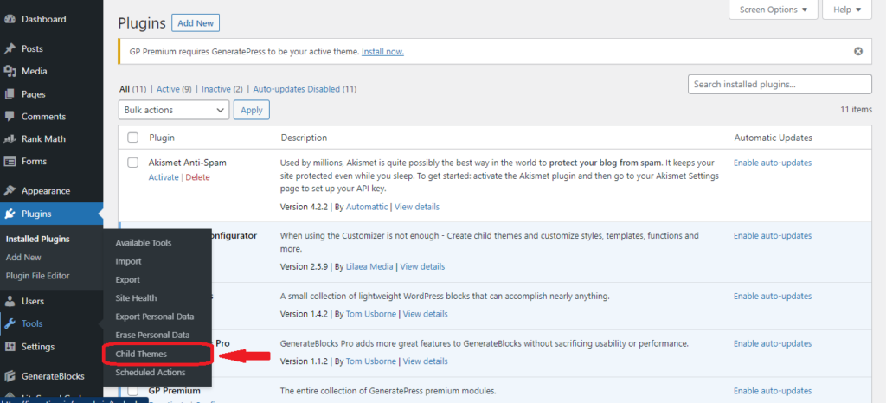The image size is (886, 403).
Task: Click the Add New button beside Plugins heading
Action: [x=196, y=23]
